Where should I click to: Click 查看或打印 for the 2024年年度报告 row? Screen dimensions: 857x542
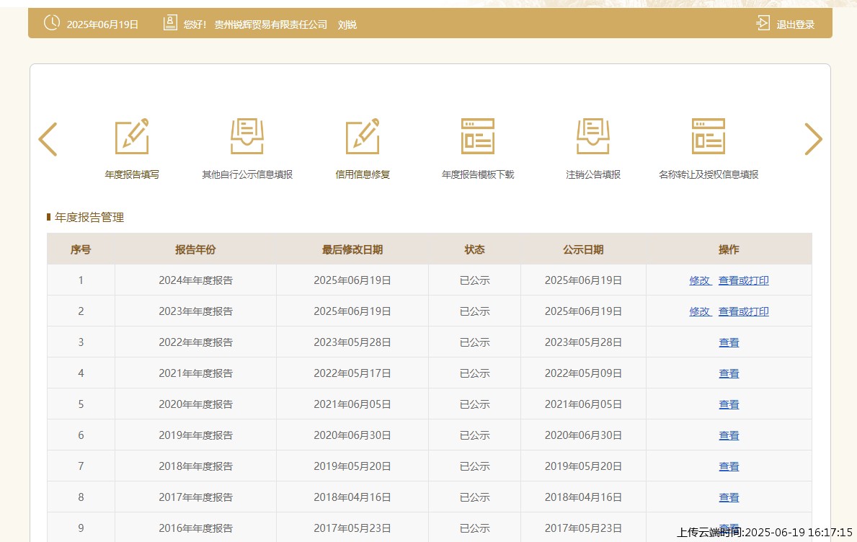pos(743,280)
